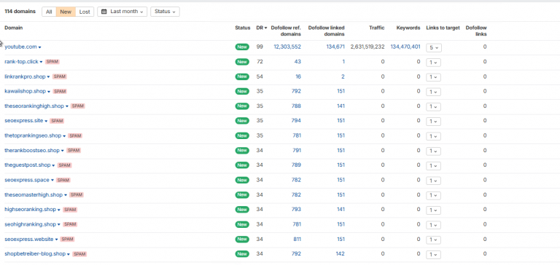Open links to target dropdown for seoexpress.site
Screen dimensions: 560x265
(434, 122)
